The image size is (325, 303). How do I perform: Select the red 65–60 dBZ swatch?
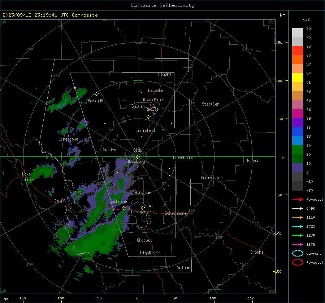(298, 51)
